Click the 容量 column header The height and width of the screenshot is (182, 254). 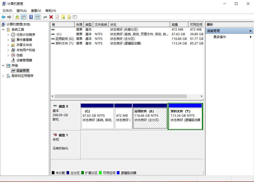(x=175, y=25)
